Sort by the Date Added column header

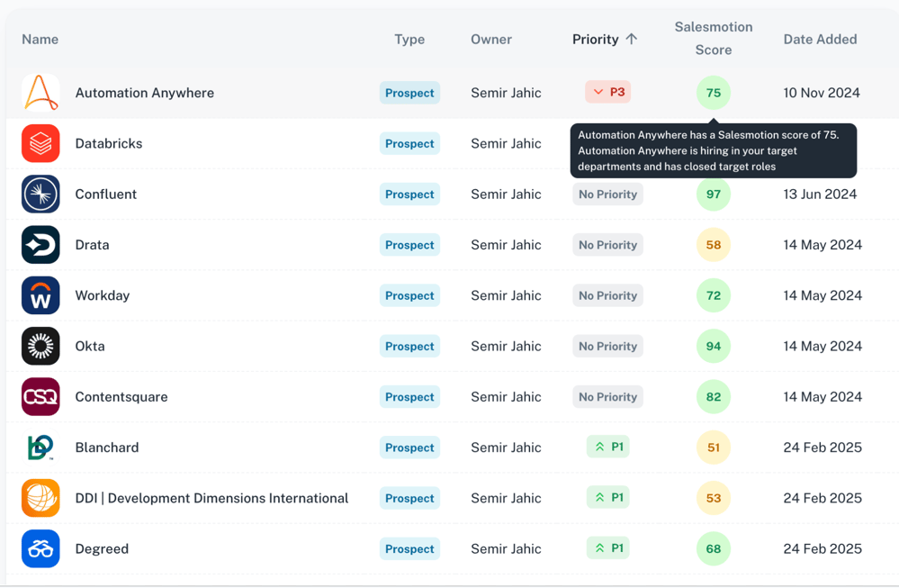820,40
